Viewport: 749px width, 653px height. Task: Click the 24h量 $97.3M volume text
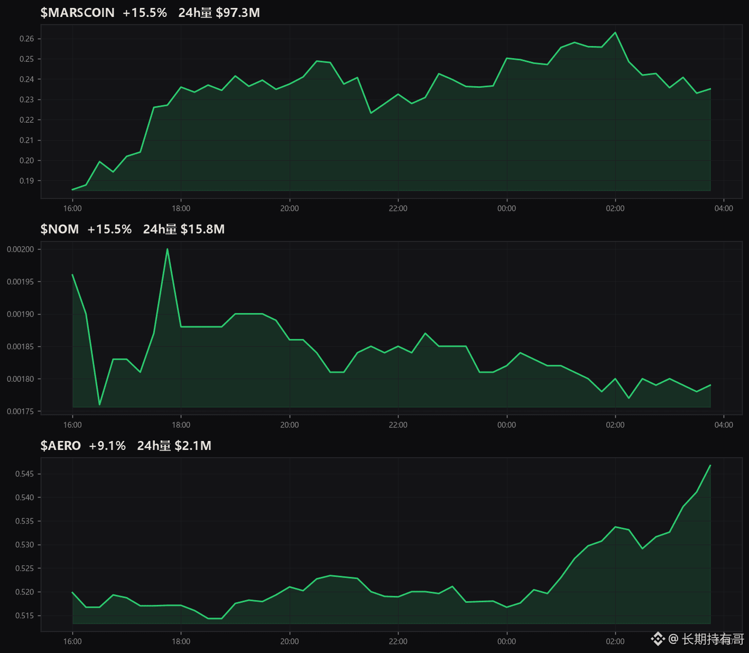pos(219,13)
